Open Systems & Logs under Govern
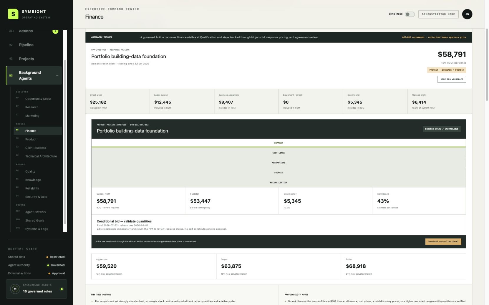The width and height of the screenshot is (489, 305). tap(38, 229)
